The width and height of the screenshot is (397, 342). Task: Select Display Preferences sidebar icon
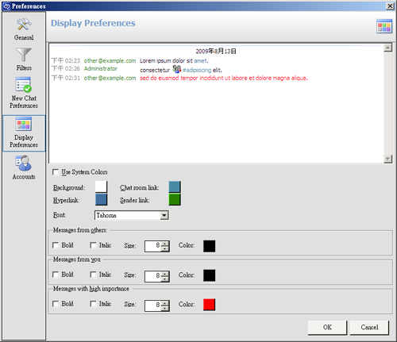click(x=24, y=124)
